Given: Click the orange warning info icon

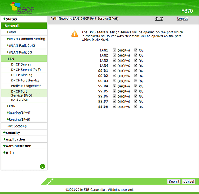Looking at the screenshot, I should 75,34.
